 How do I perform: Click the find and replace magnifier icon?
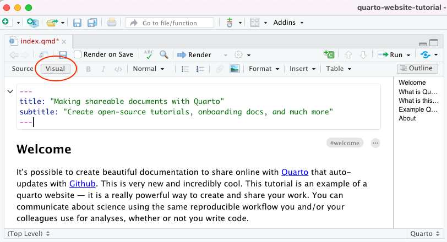click(x=163, y=54)
